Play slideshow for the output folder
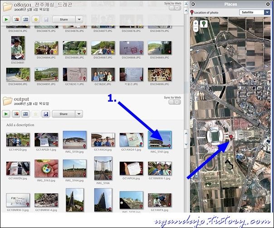Screen dimensions: 274x228 click(6, 114)
